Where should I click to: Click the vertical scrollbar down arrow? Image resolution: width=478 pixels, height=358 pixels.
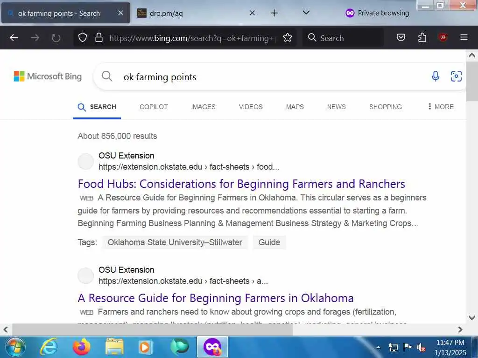click(x=472, y=318)
